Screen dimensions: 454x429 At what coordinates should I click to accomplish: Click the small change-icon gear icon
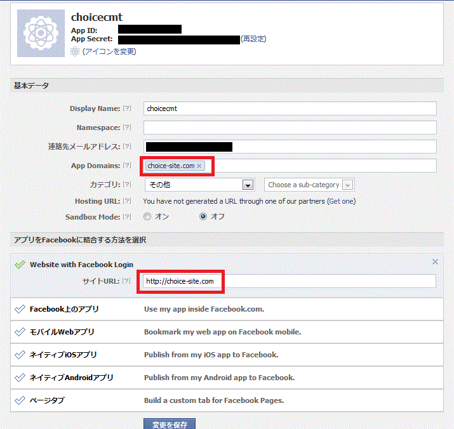tap(75, 51)
